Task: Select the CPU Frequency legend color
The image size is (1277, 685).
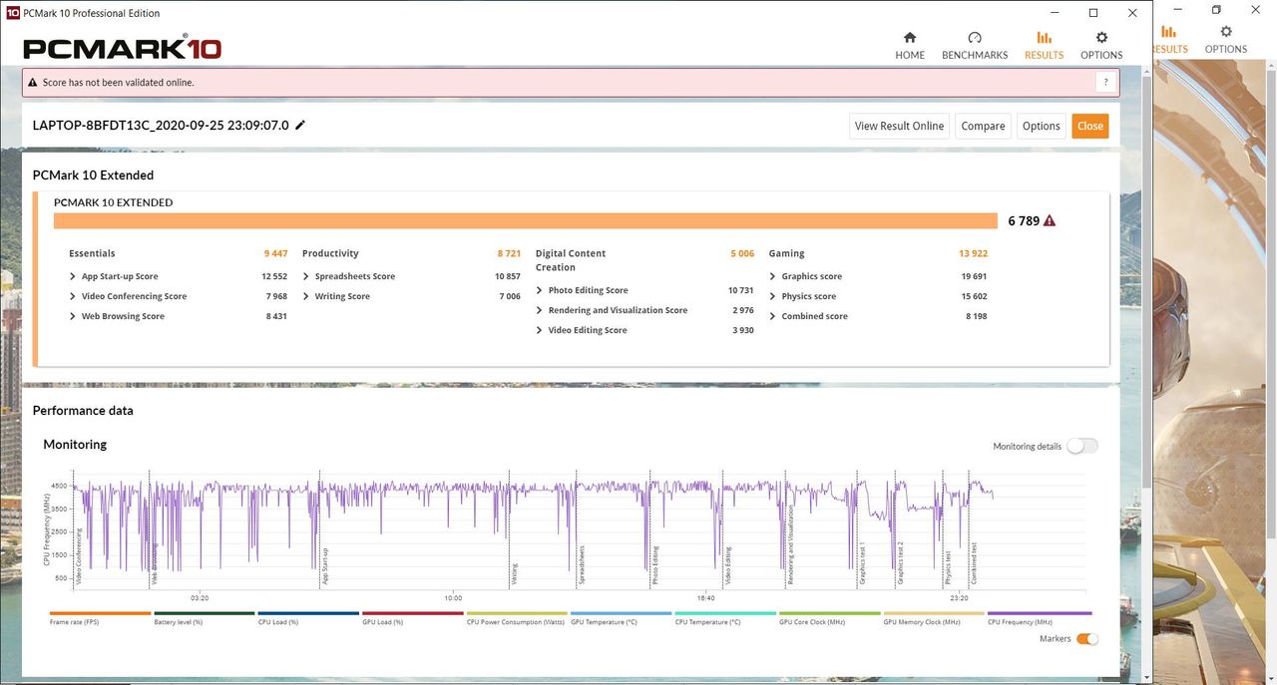Action: click(x=1039, y=613)
